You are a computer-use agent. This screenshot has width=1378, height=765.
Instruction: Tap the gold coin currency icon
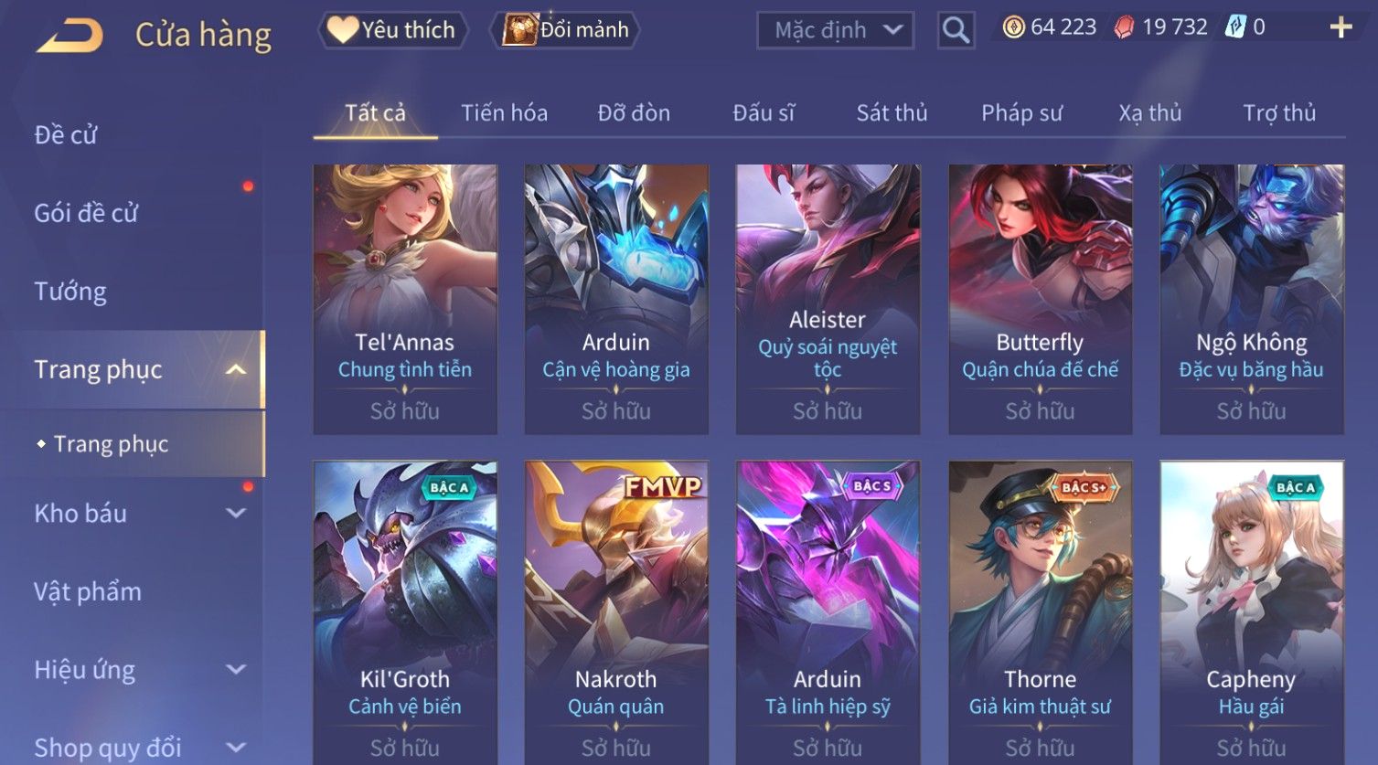[1014, 27]
